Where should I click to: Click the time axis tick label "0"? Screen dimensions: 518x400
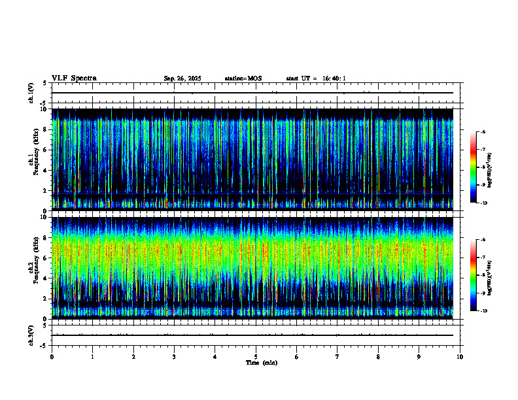[52, 357]
